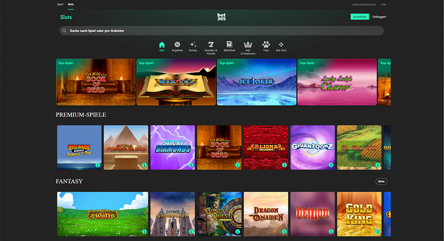Click info icon on Big Bass Bonanza
Screen dimensions: 444x241
point(97,165)
